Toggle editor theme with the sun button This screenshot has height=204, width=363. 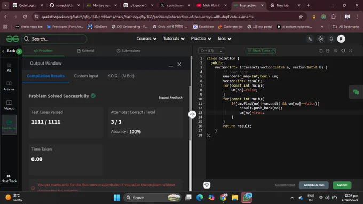[207, 185]
